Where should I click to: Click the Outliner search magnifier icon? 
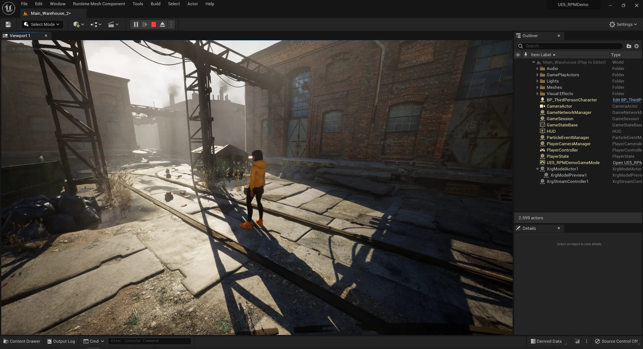521,46
